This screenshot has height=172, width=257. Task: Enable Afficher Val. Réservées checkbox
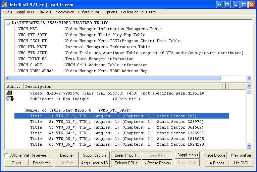[x=7, y=155]
